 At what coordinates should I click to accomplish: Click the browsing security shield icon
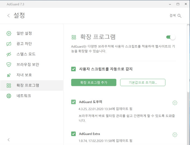click(x=9, y=65)
